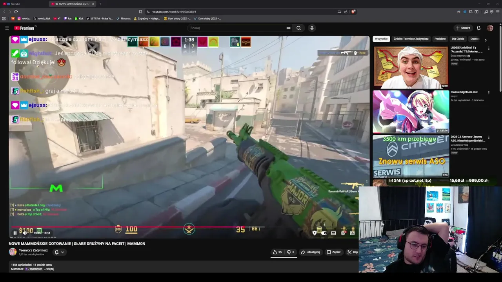
Task: Reload the page in browser
Action: click(x=16, y=12)
